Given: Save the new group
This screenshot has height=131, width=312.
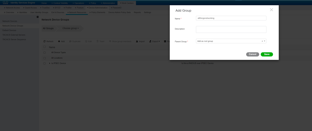Looking at the screenshot, I should [267, 54].
